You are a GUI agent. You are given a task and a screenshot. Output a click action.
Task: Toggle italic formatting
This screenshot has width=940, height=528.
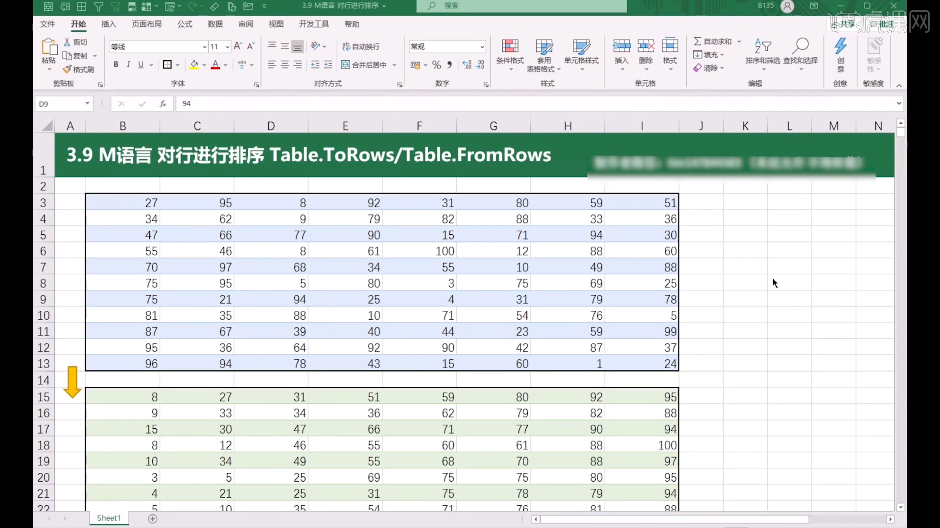click(128, 65)
